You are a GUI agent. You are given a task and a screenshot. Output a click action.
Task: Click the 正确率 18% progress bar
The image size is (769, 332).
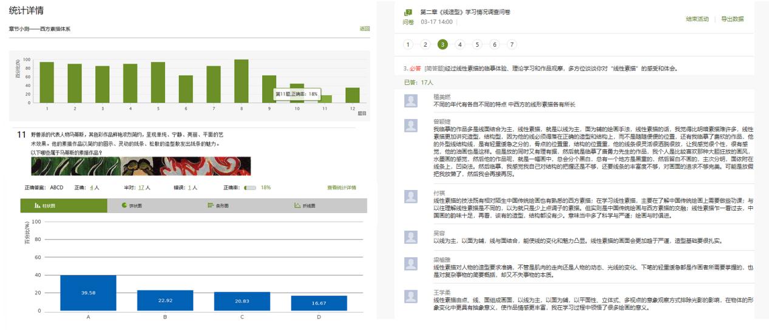click(249, 188)
